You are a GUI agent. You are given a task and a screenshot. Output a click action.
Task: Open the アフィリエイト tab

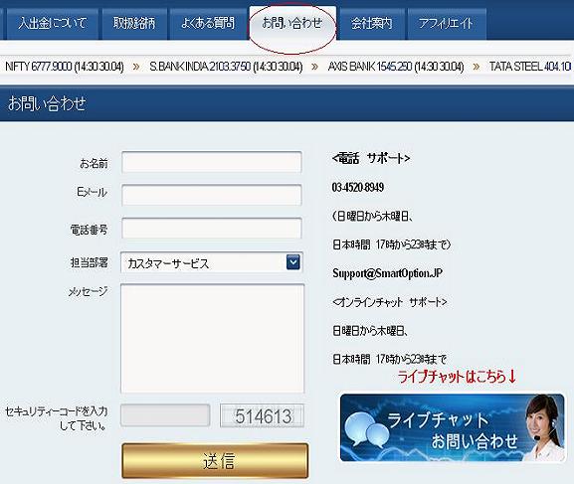click(447, 24)
